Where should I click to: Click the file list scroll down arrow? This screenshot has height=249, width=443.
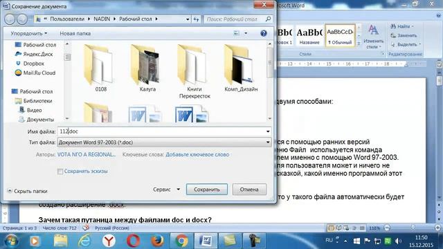coord(269,118)
